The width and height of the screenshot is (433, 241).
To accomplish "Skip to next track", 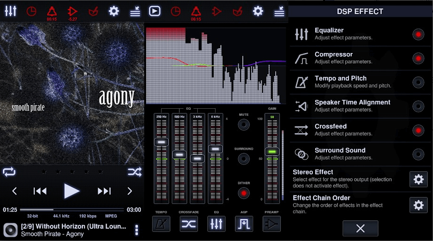I will [x=104, y=191].
